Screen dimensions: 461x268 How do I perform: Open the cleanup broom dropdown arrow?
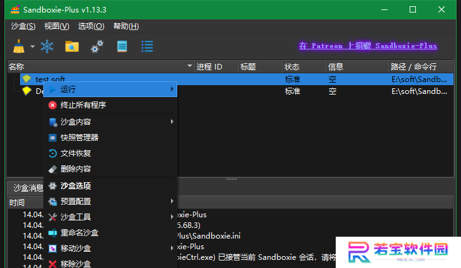33,46
